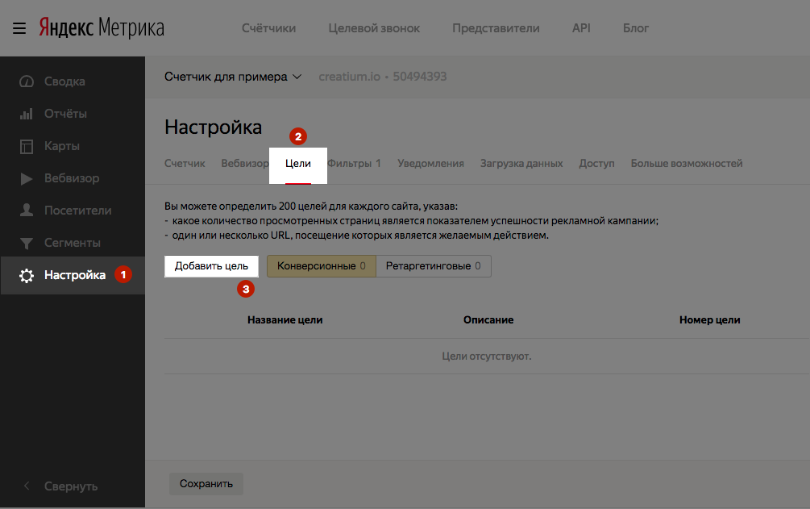
Task: Go to the Яндекс Метрика logo home
Action: click(x=102, y=28)
